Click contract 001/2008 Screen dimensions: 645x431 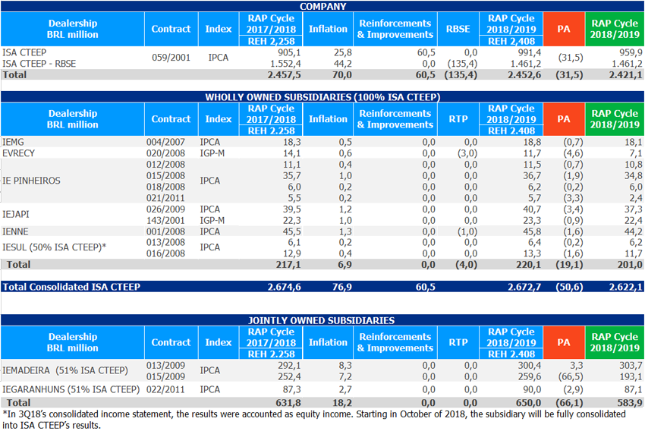(x=165, y=231)
